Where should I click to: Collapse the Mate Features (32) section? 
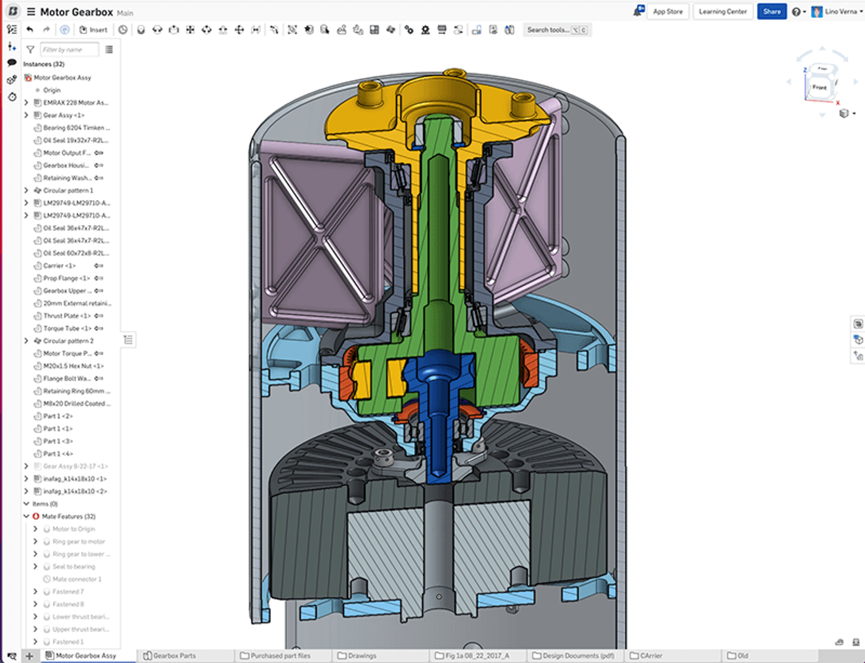[x=26, y=516]
